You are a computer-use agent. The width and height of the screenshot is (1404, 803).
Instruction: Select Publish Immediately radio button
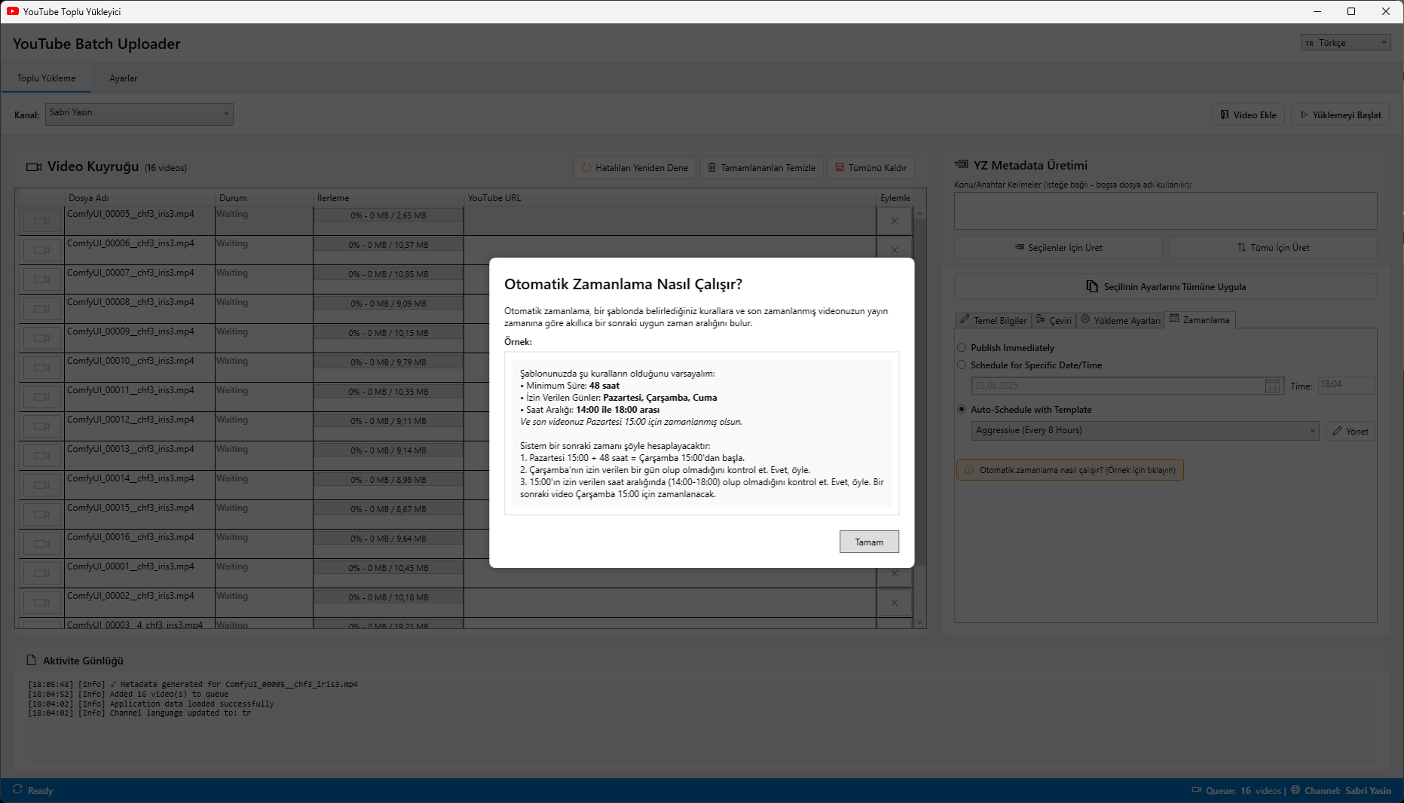pos(962,347)
